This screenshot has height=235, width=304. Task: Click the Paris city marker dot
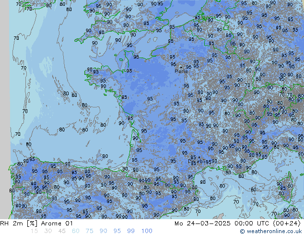coord(181,67)
